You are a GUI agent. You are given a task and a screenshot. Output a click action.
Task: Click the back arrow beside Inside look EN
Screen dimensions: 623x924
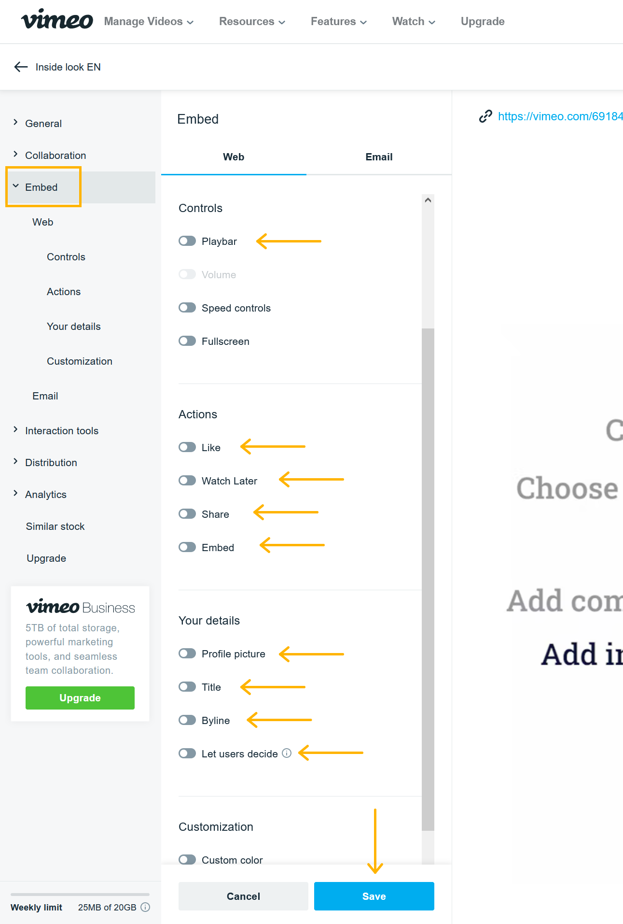point(21,67)
